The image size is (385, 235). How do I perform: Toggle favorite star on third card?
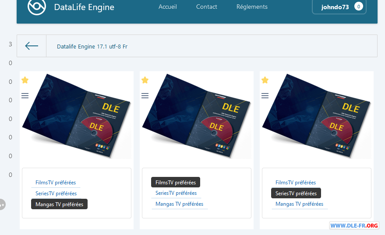point(265,80)
